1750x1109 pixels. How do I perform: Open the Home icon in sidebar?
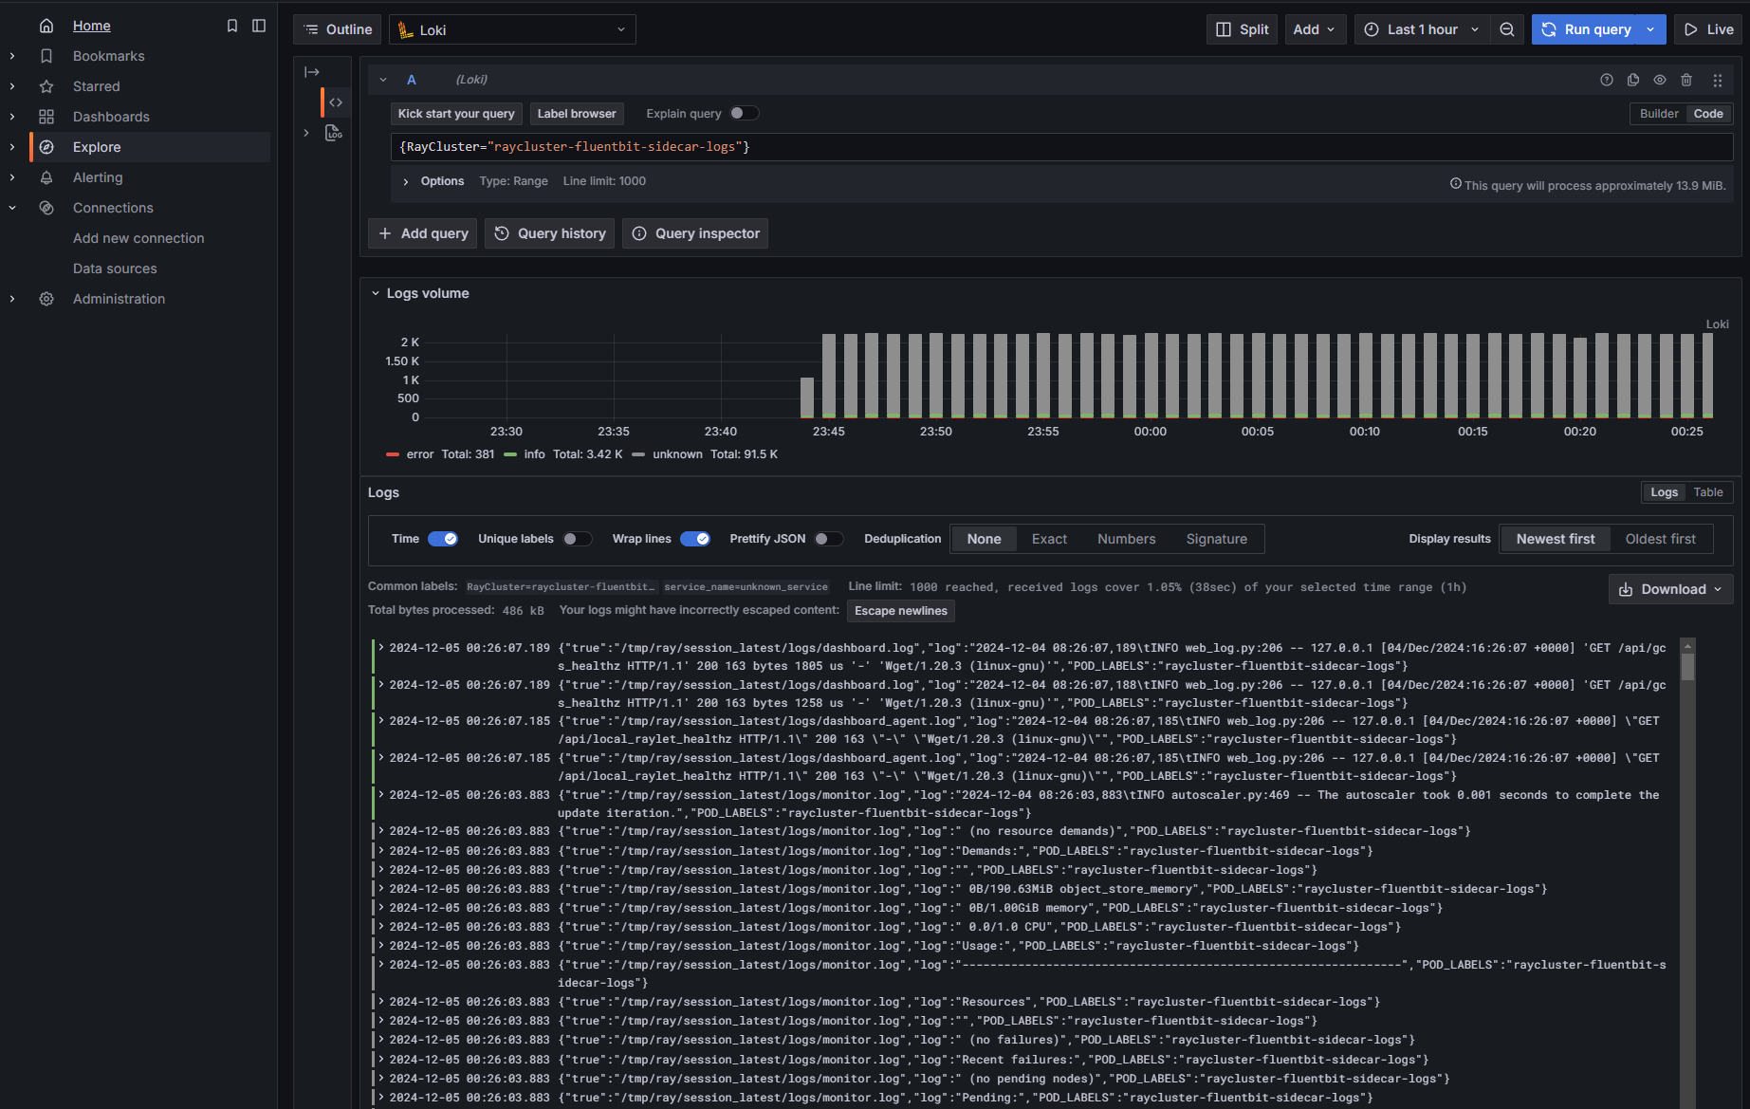46,26
